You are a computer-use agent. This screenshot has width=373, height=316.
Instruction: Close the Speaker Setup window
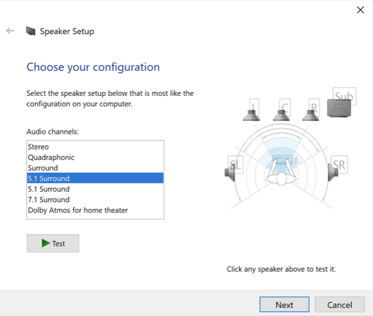pyautogui.click(x=360, y=10)
